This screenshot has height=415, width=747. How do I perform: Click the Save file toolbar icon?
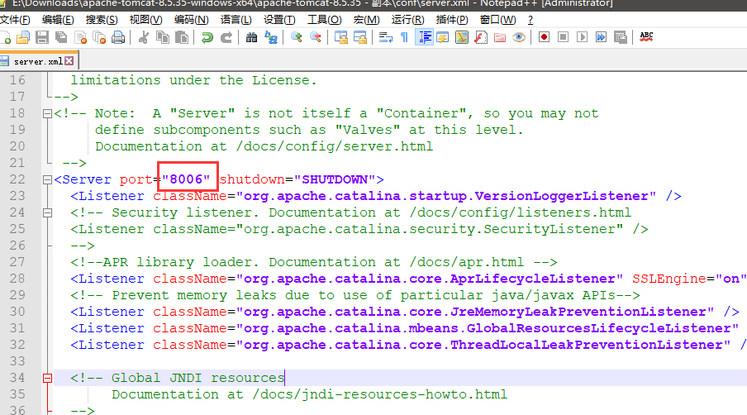[41, 37]
